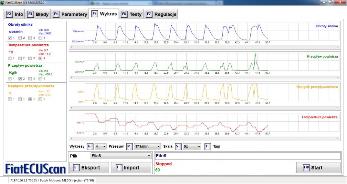
Task: Click the T key icon for Tagi
Action: point(207,146)
